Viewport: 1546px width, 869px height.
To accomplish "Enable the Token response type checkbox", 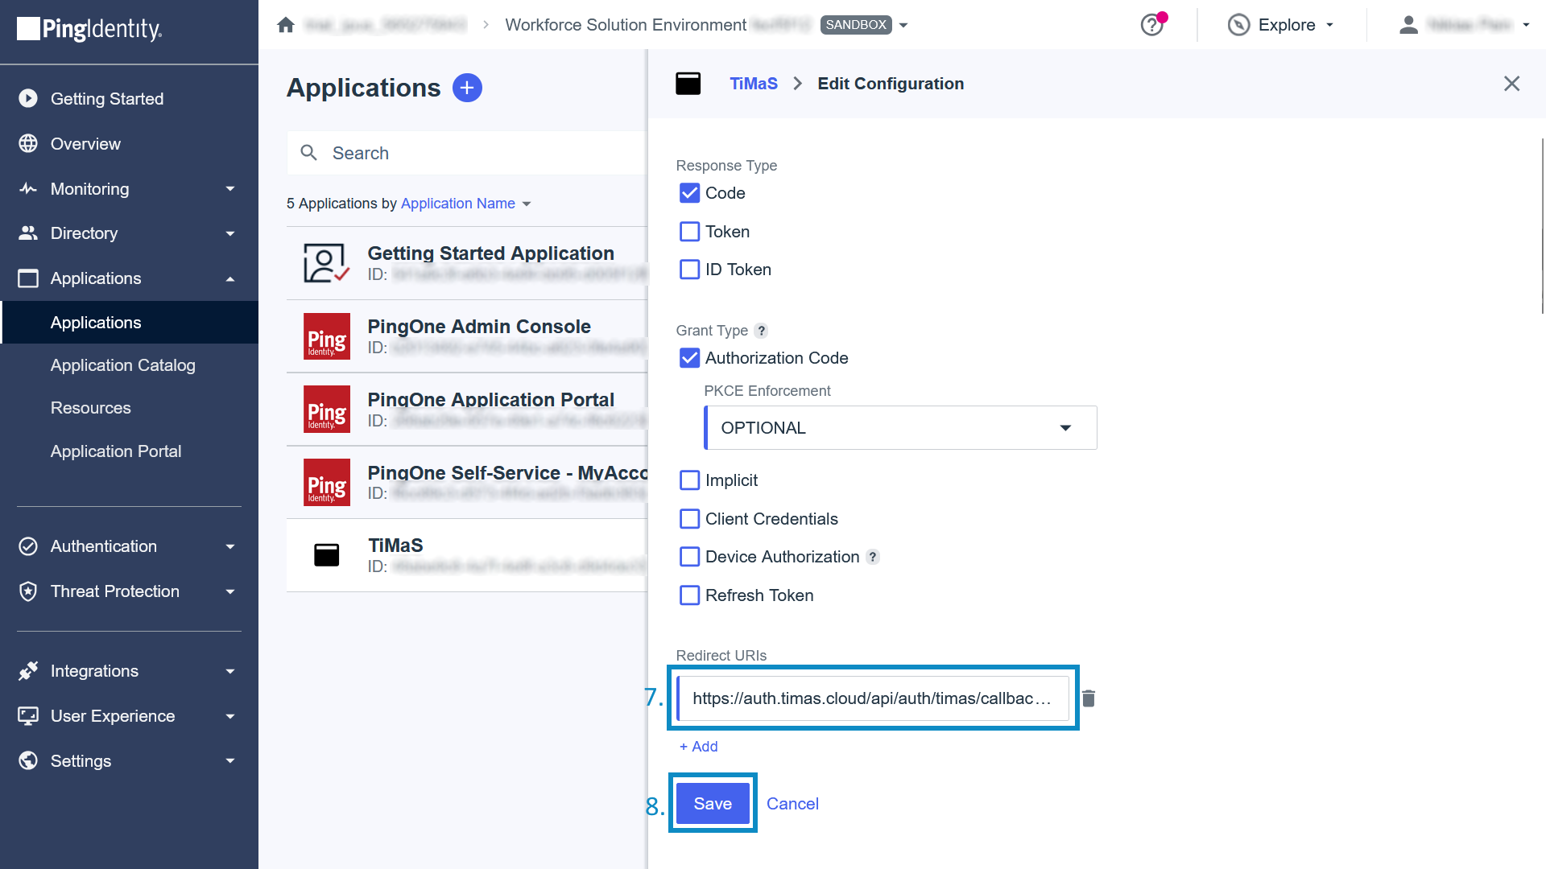I will pyautogui.click(x=690, y=232).
